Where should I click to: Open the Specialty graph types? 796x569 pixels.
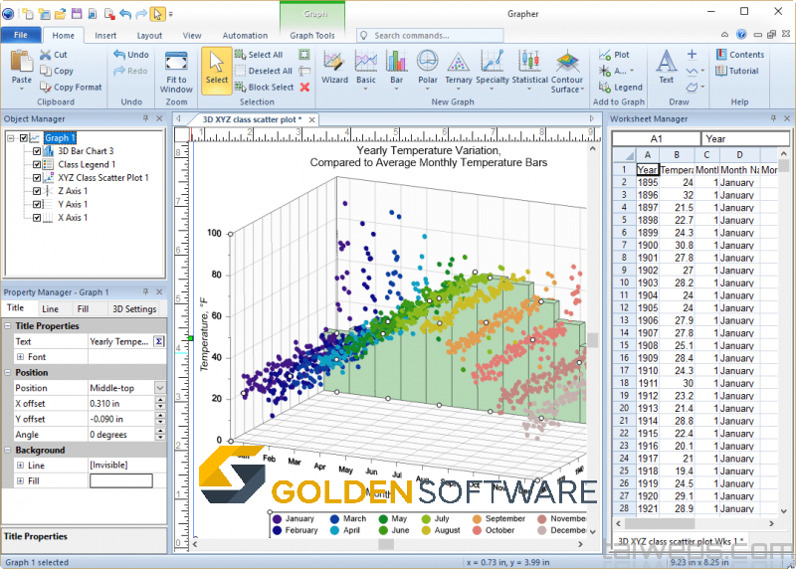[492, 69]
